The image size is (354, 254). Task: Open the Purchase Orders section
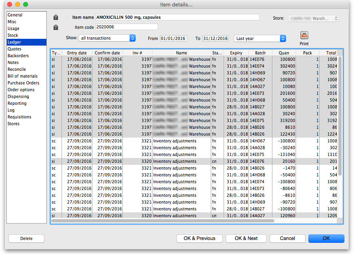click(x=23, y=83)
